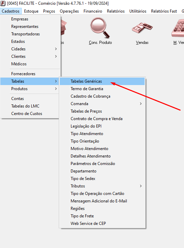Select Contas menu entry

click(x=30, y=99)
